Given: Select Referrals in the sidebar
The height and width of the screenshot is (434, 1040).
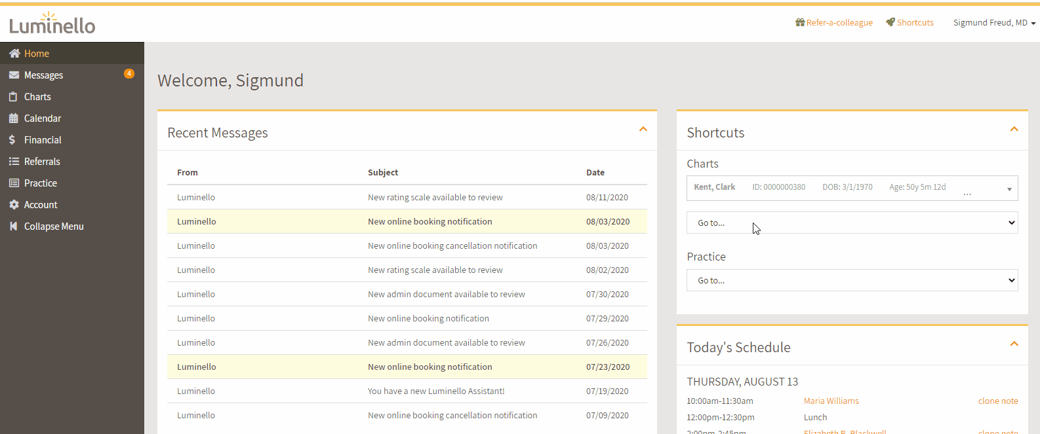Looking at the screenshot, I should 72,162.
